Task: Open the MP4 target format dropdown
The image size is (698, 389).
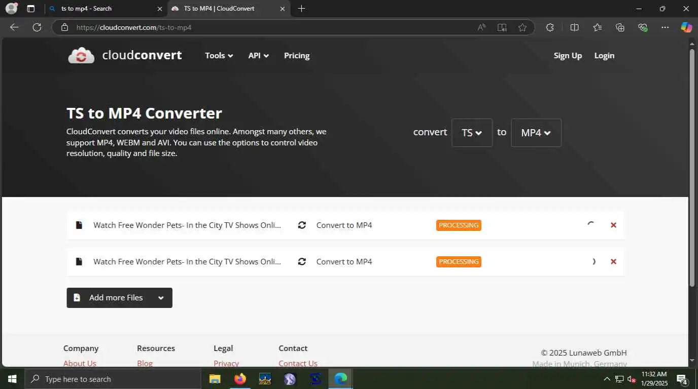Action: point(536,133)
